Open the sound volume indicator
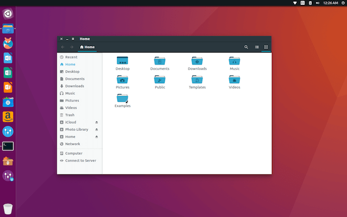 click(318, 3)
